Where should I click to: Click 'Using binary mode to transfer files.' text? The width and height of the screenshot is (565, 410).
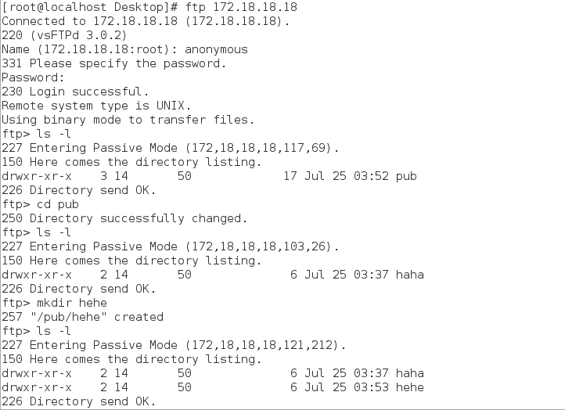128,120
